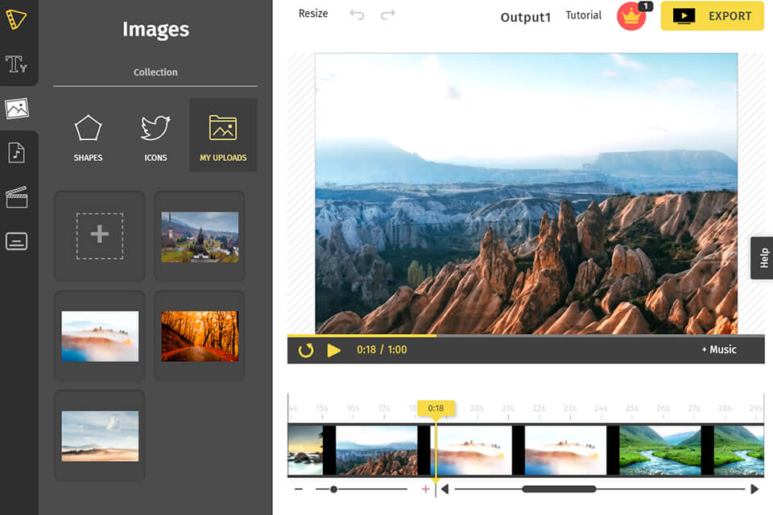Undo the last action
773x515 pixels.
click(357, 14)
